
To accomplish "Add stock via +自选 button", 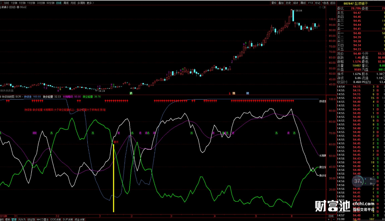I will coord(325,3).
